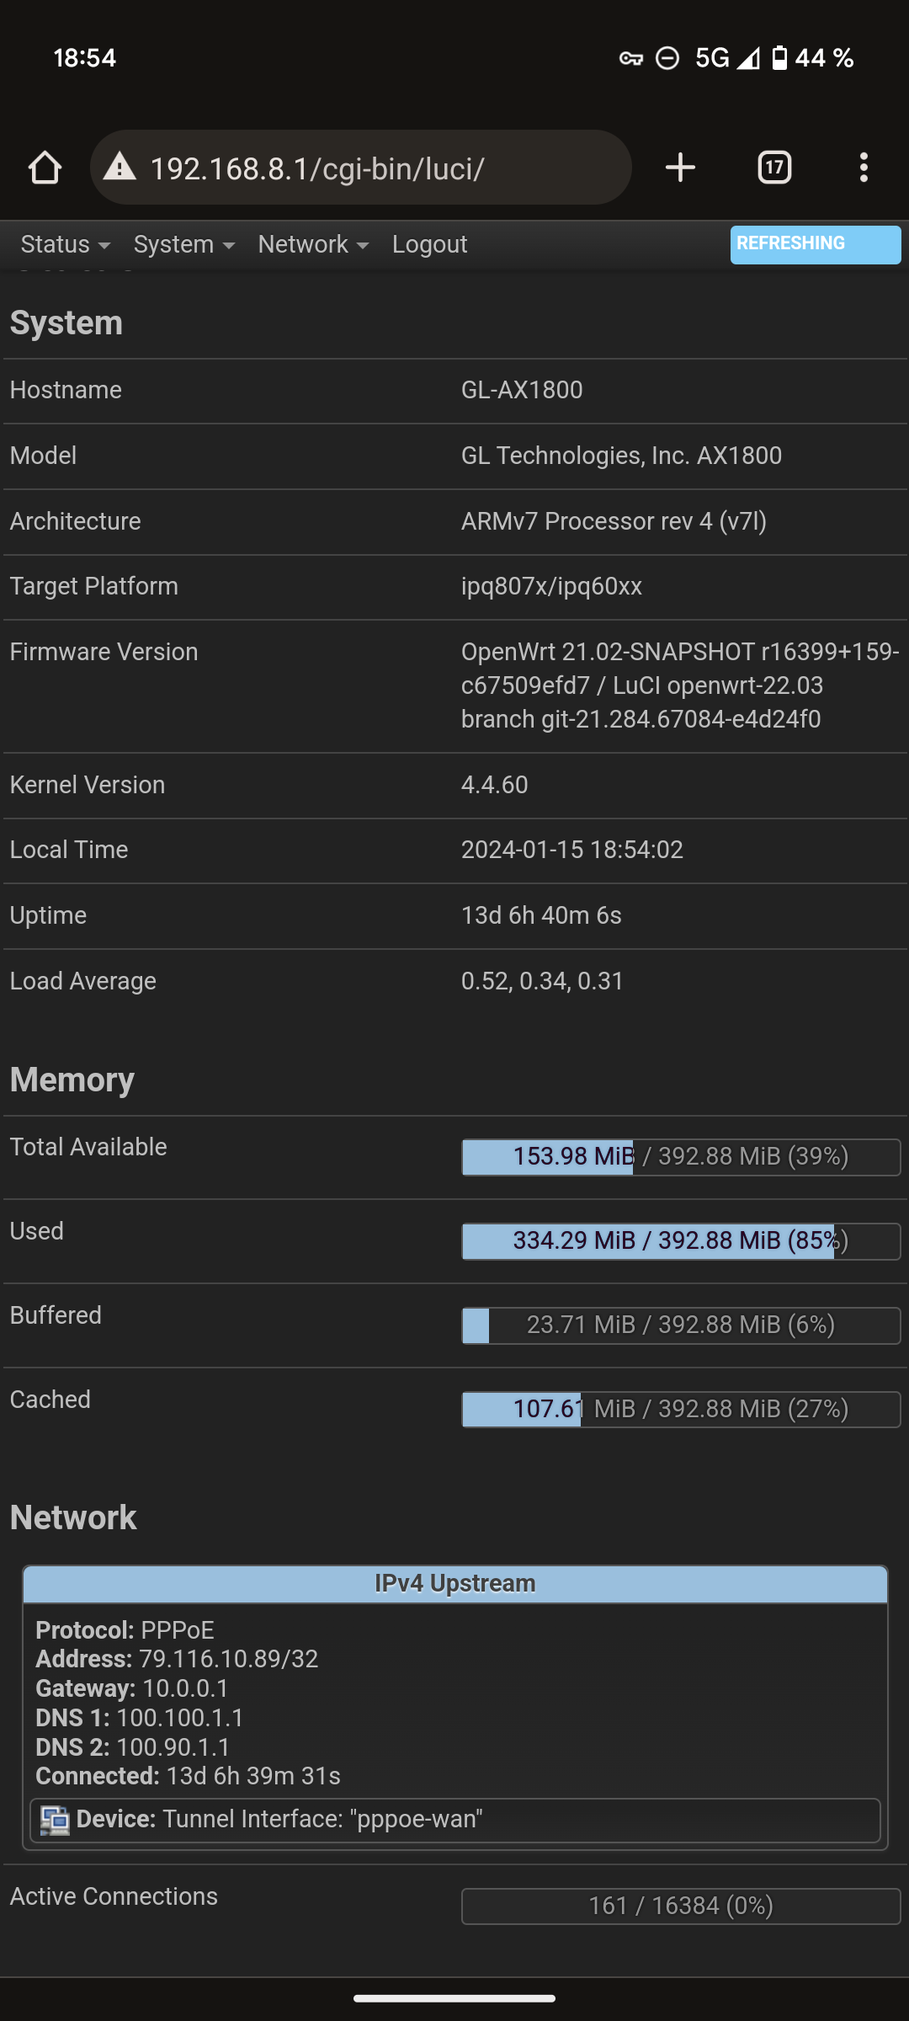Click the Logout link
Screen dimensions: 909x2021
click(429, 244)
